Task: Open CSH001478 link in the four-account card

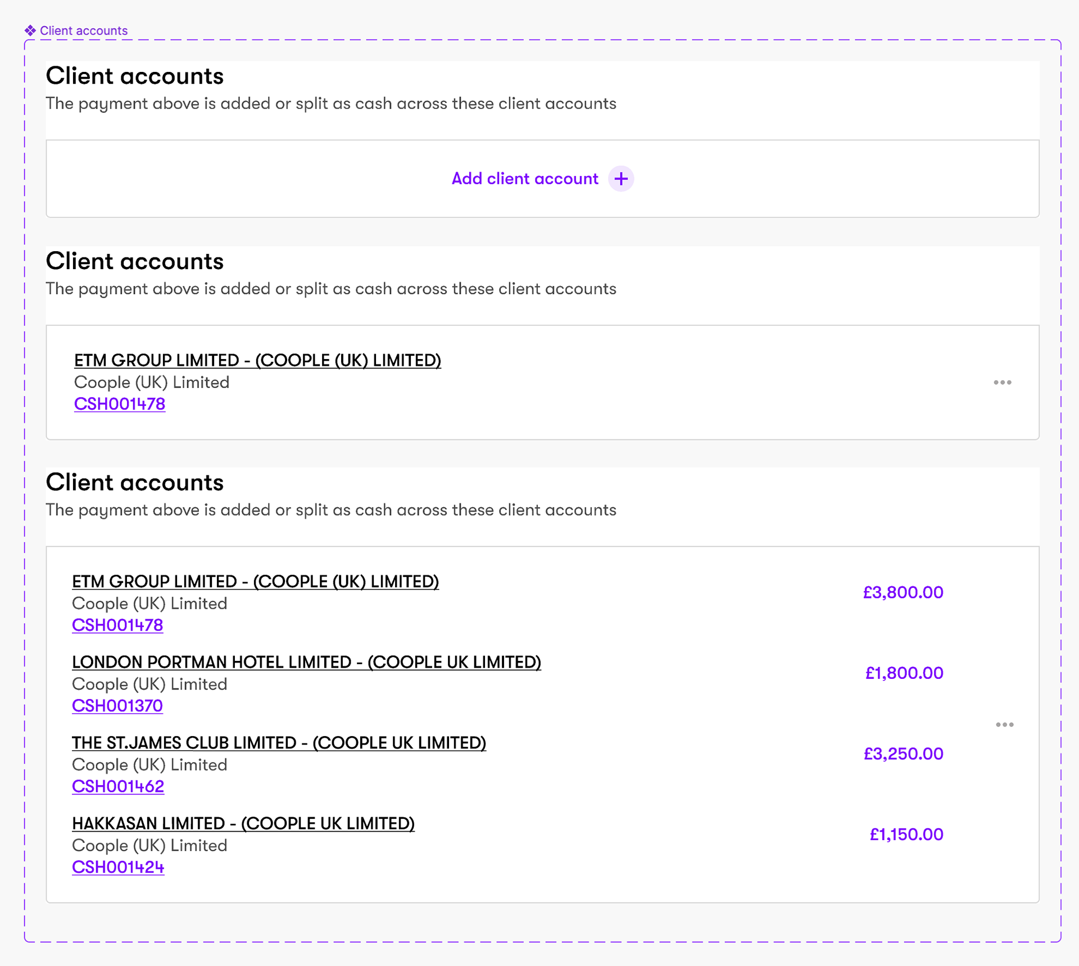Action: coord(117,625)
